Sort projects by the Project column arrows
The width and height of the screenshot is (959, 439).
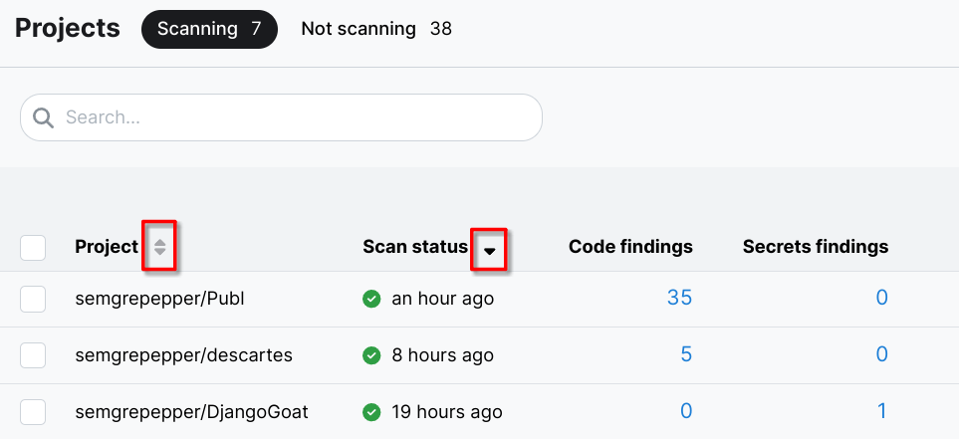159,247
